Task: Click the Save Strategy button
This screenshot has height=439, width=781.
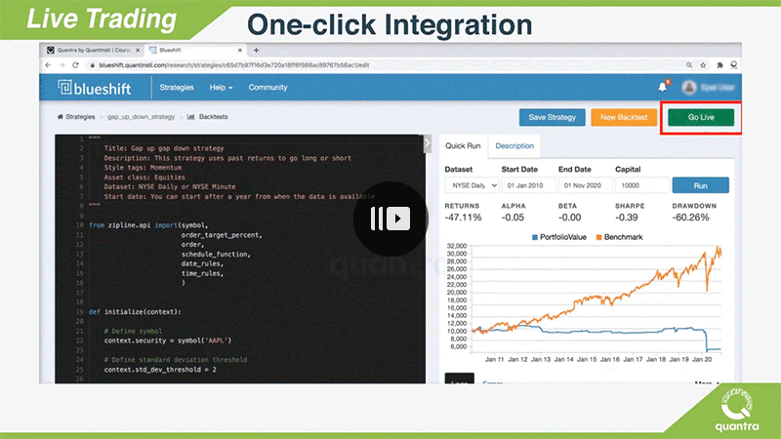Action: (x=552, y=117)
